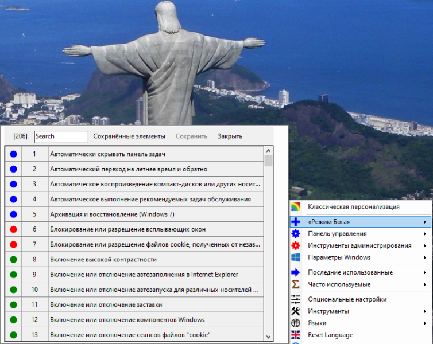The image size is (433, 344).
Task: Click the red dot in row 7
Action: coord(14,244)
